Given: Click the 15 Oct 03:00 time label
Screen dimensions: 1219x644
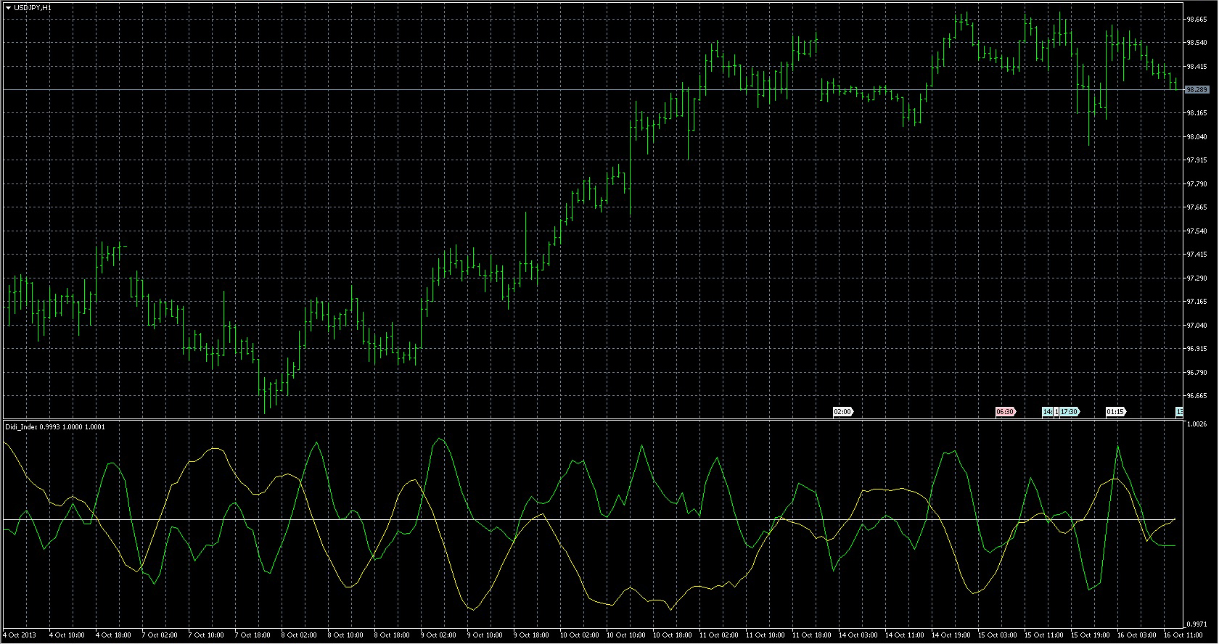Looking at the screenshot, I should 998,635.
